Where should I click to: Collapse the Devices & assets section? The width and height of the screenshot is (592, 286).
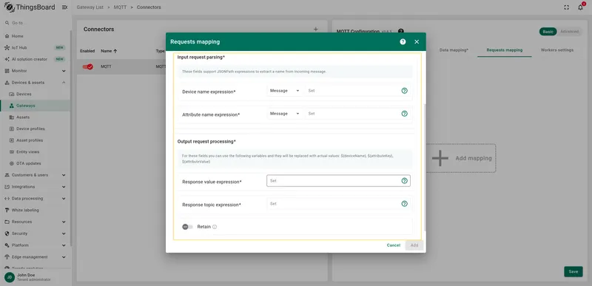coord(64,83)
